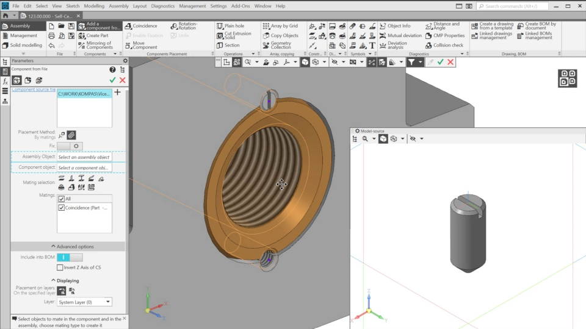Toggle the Fix switch
Image resolution: width=586 pixels, height=329 pixels.
[69, 146]
